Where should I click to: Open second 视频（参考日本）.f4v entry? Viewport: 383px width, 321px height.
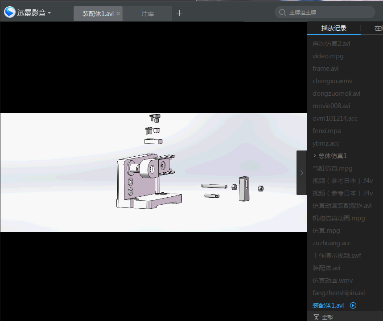(342, 193)
